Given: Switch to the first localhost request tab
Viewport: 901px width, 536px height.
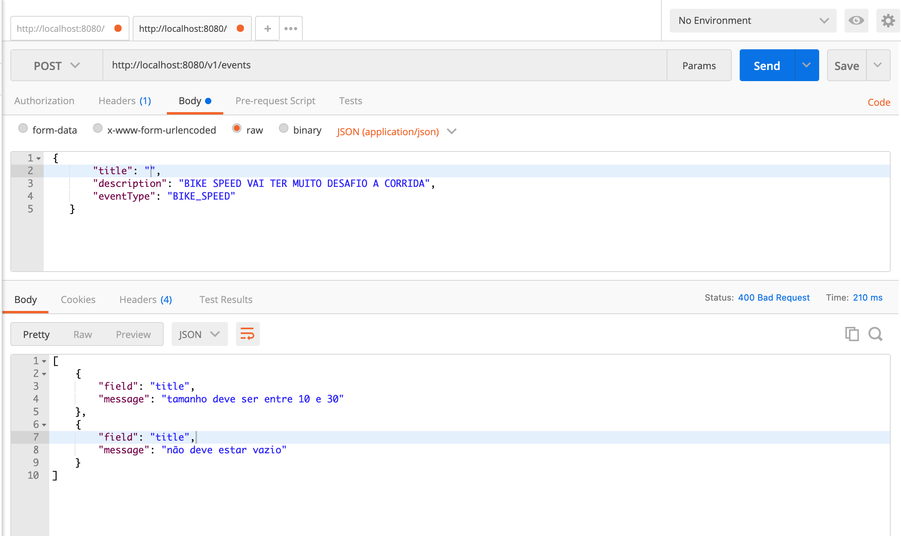Looking at the screenshot, I should [70, 29].
